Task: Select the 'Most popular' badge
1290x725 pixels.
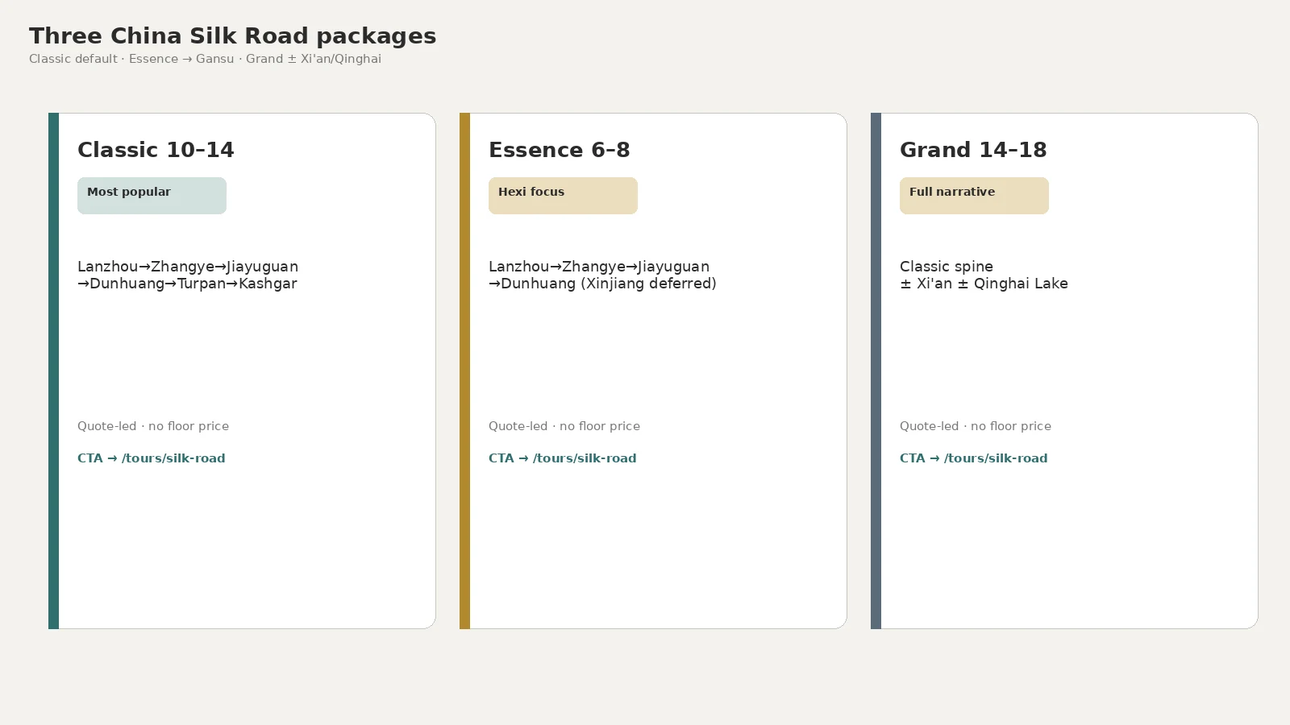Action: pos(152,196)
